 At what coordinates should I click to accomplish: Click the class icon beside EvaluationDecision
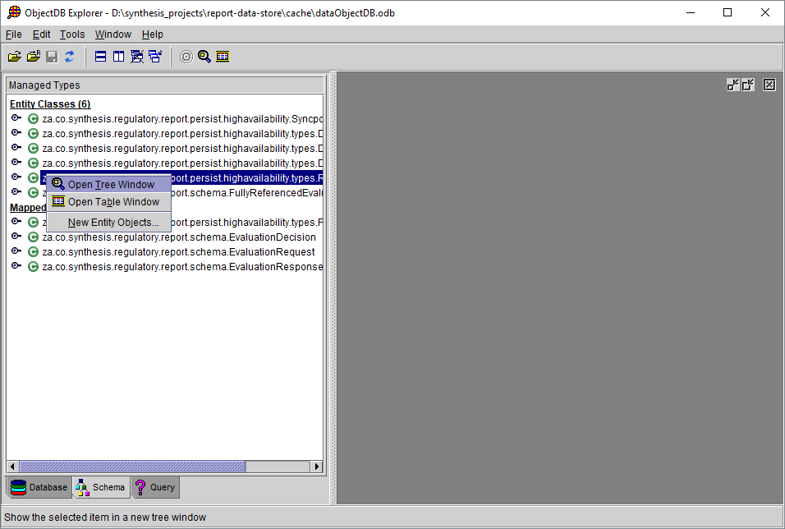[33, 237]
